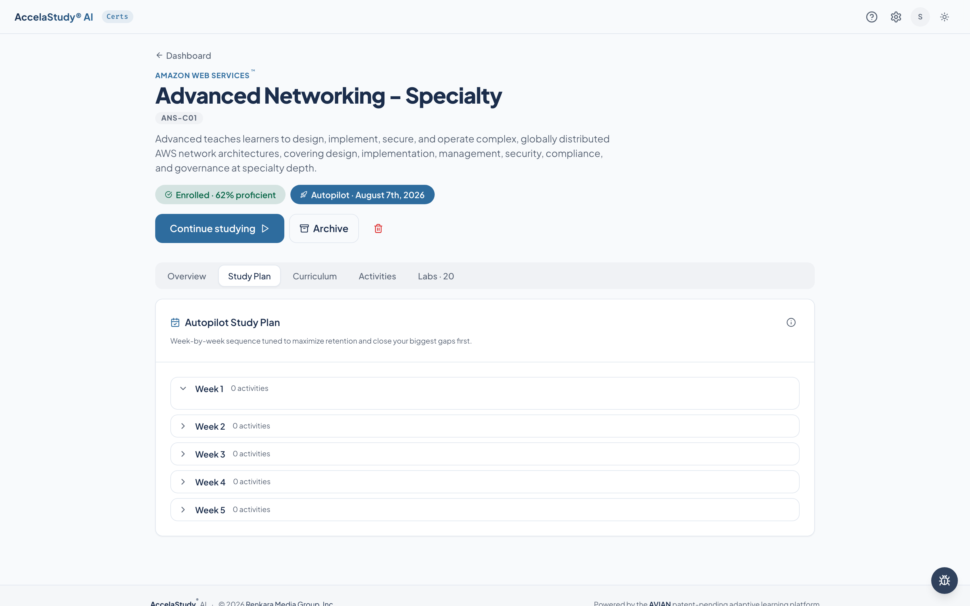Open the Labs · 20 tab
The width and height of the screenshot is (970, 606).
point(436,276)
